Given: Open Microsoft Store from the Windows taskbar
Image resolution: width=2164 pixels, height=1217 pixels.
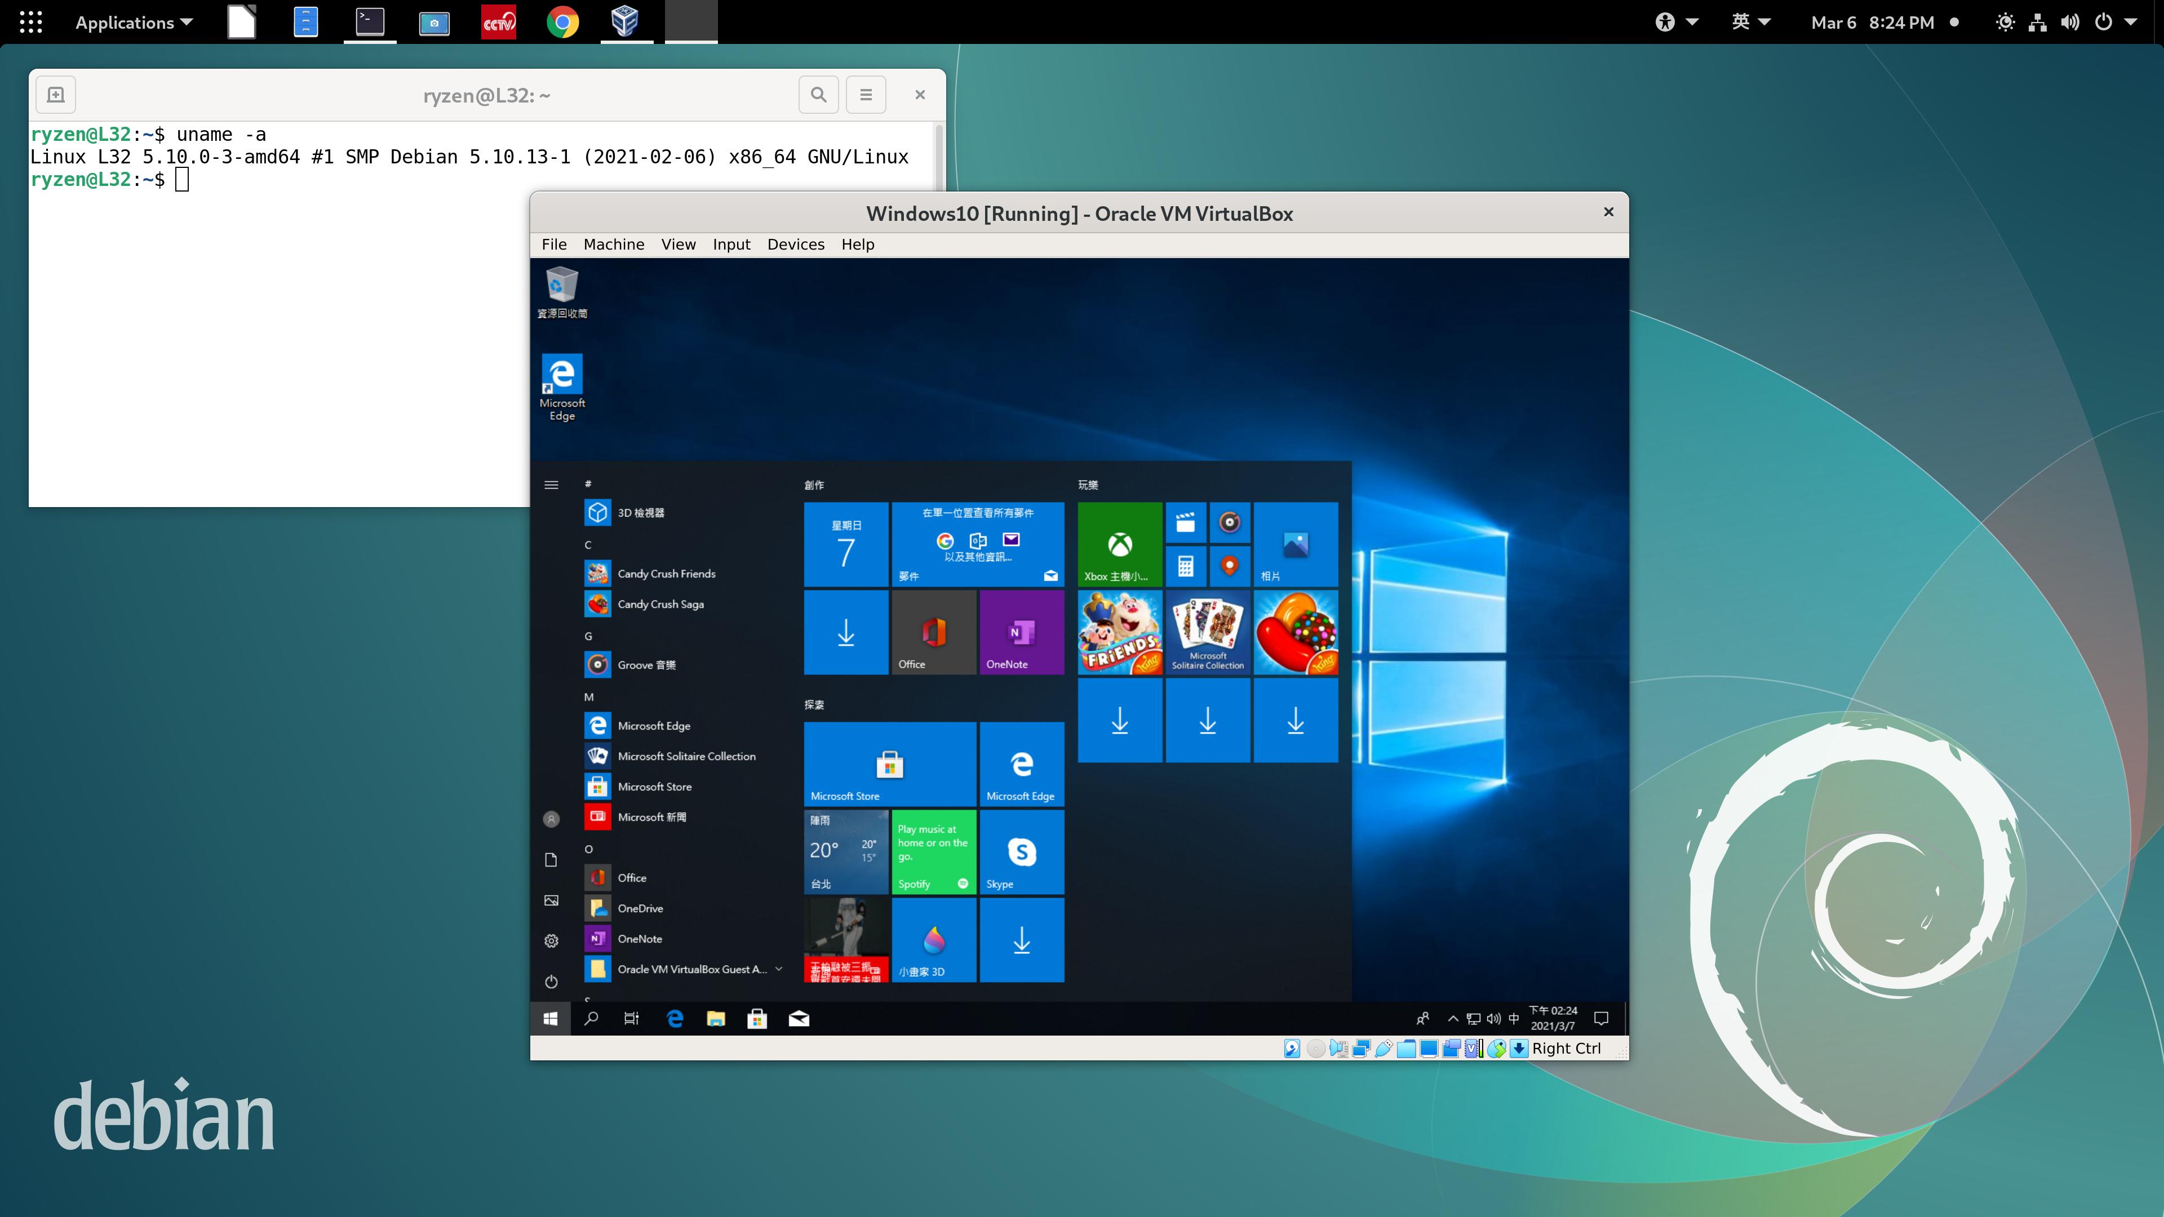Looking at the screenshot, I should click(x=757, y=1019).
